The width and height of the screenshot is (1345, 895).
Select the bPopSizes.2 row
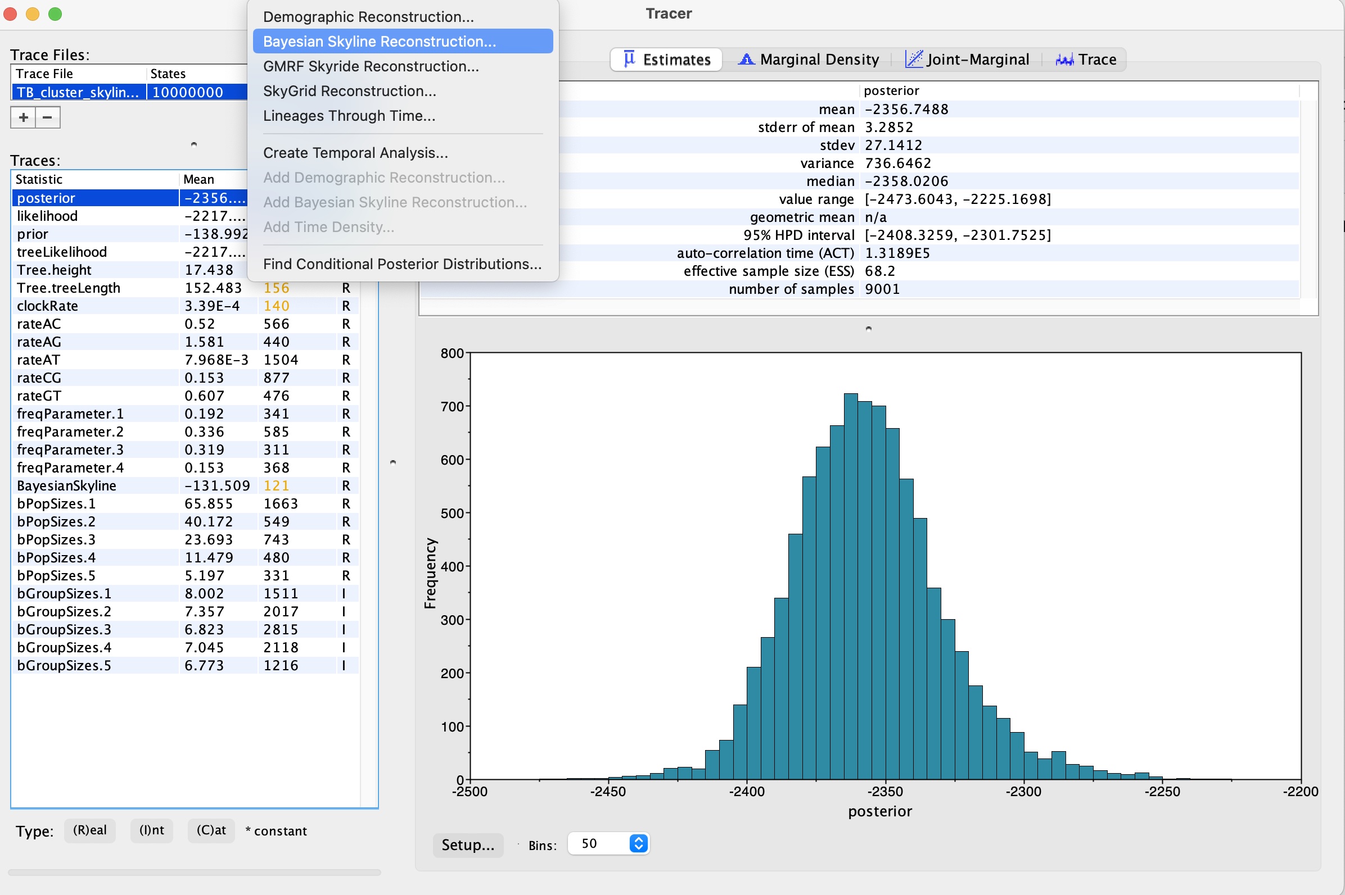185,521
